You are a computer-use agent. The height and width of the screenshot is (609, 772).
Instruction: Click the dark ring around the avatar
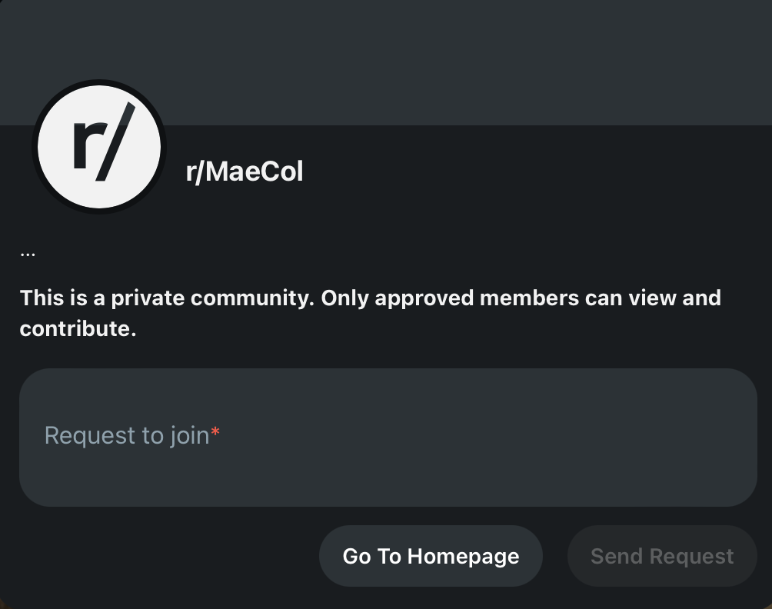point(35,146)
